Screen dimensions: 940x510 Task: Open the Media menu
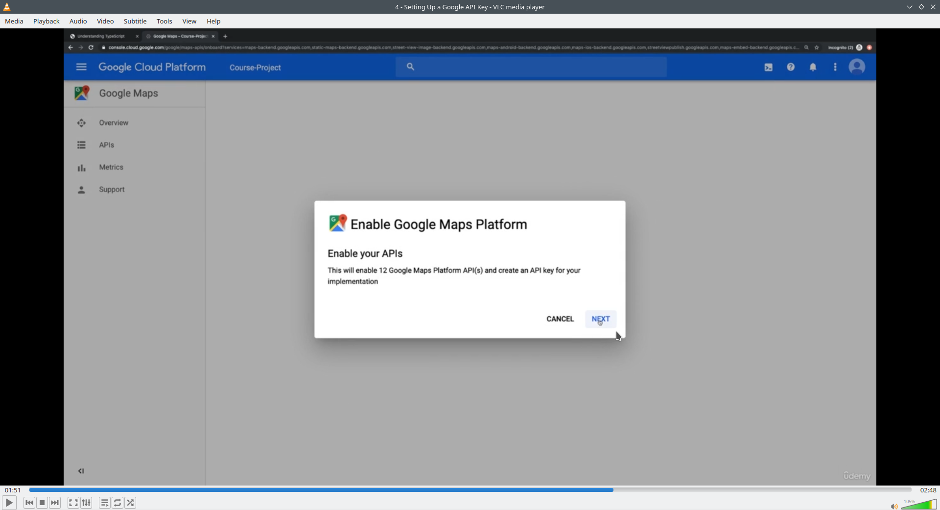[x=14, y=21]
